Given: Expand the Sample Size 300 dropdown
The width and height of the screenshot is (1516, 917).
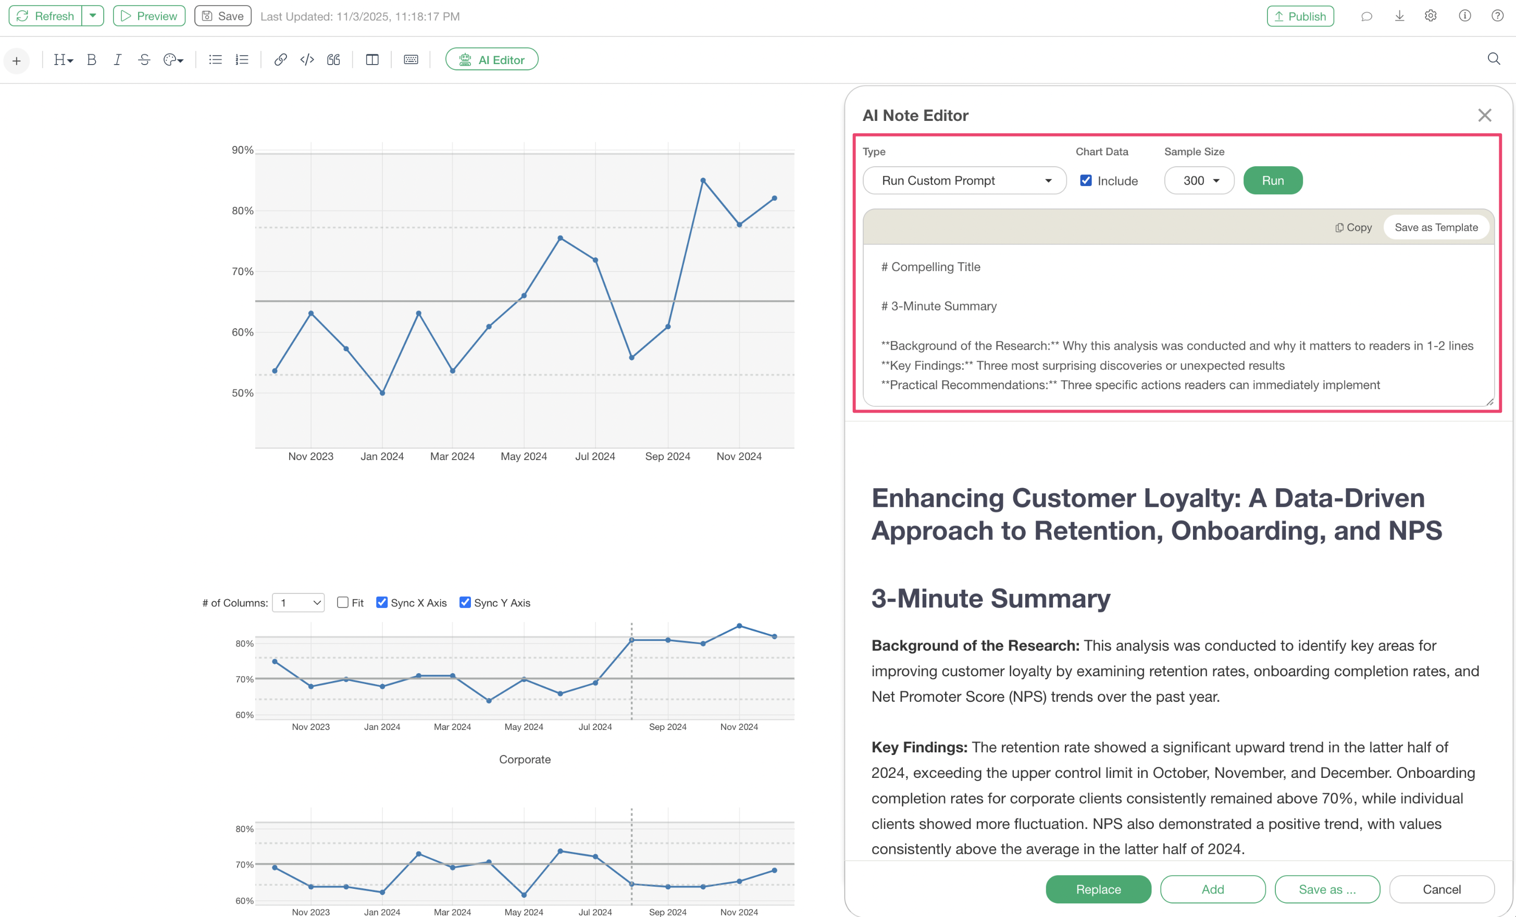Looking at the screenshot, I should click(1199, 180).
